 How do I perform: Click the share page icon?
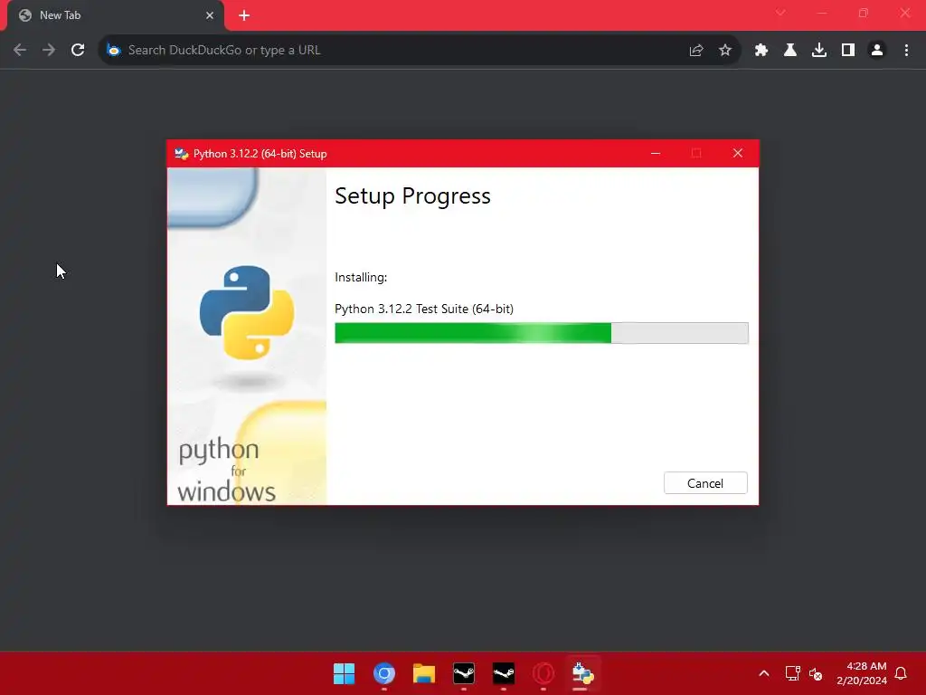point(696,51)
